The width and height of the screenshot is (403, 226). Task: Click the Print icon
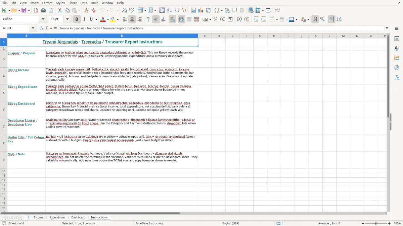(x=43, y=10)
